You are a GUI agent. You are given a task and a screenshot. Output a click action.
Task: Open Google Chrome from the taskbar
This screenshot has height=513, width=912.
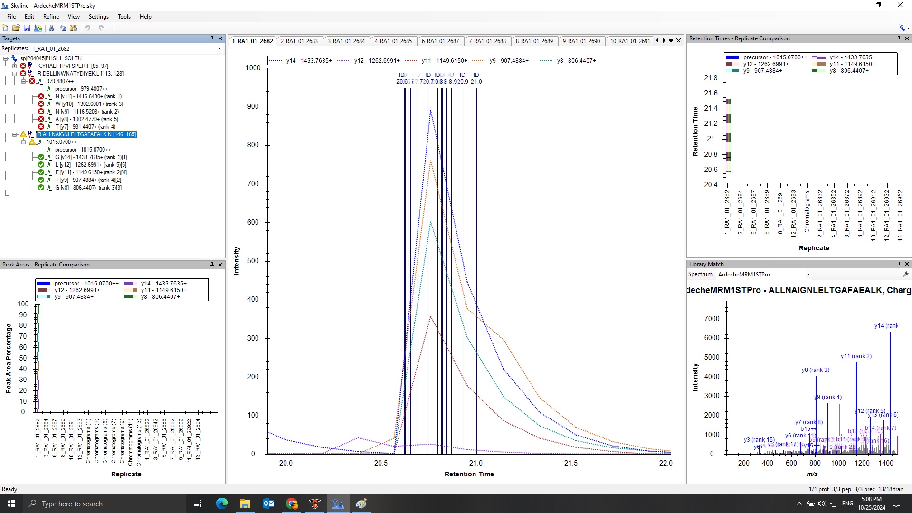[292, 503]
